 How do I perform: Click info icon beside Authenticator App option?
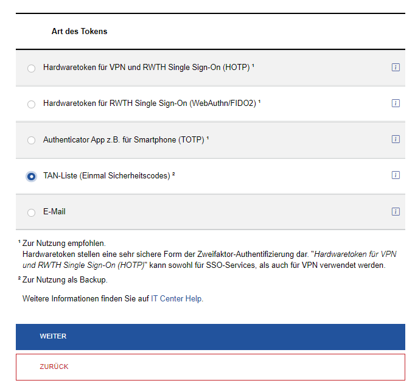coord(396,139)
